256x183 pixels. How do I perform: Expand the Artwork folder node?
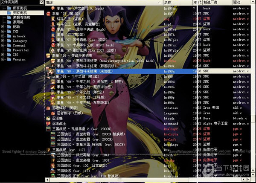point(3,36)
